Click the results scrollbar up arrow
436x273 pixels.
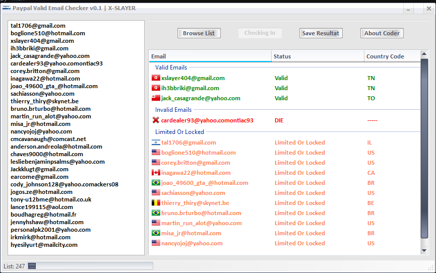[x=424, y=54]
